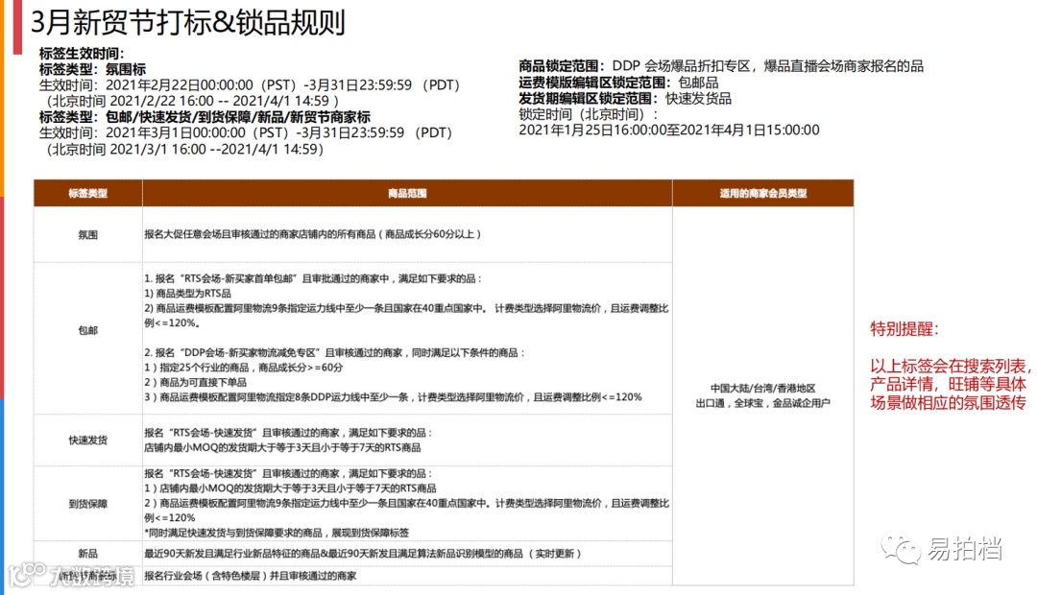Click the line "1. 报名 RTS会场-新买家首单包邮"

coord(313,279)
